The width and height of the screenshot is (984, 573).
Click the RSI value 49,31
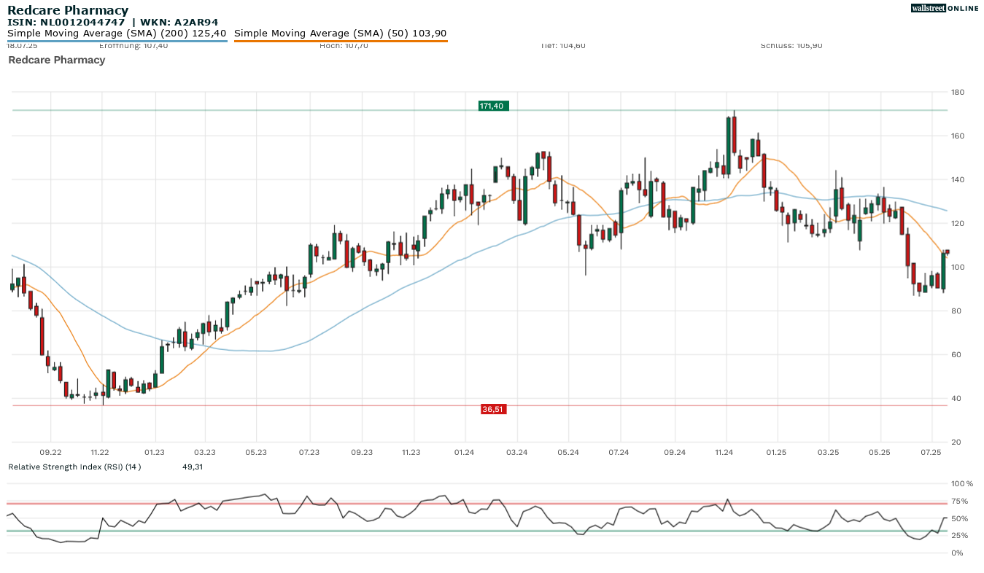(x=193, y=467)
